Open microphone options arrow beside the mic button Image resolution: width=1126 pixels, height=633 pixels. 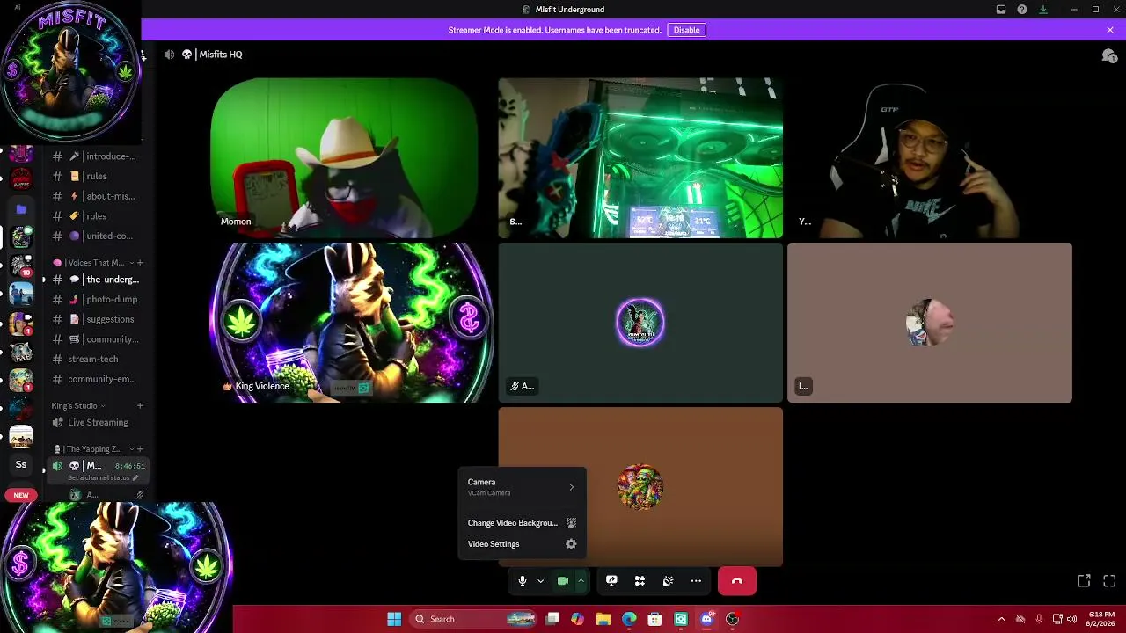540,581
